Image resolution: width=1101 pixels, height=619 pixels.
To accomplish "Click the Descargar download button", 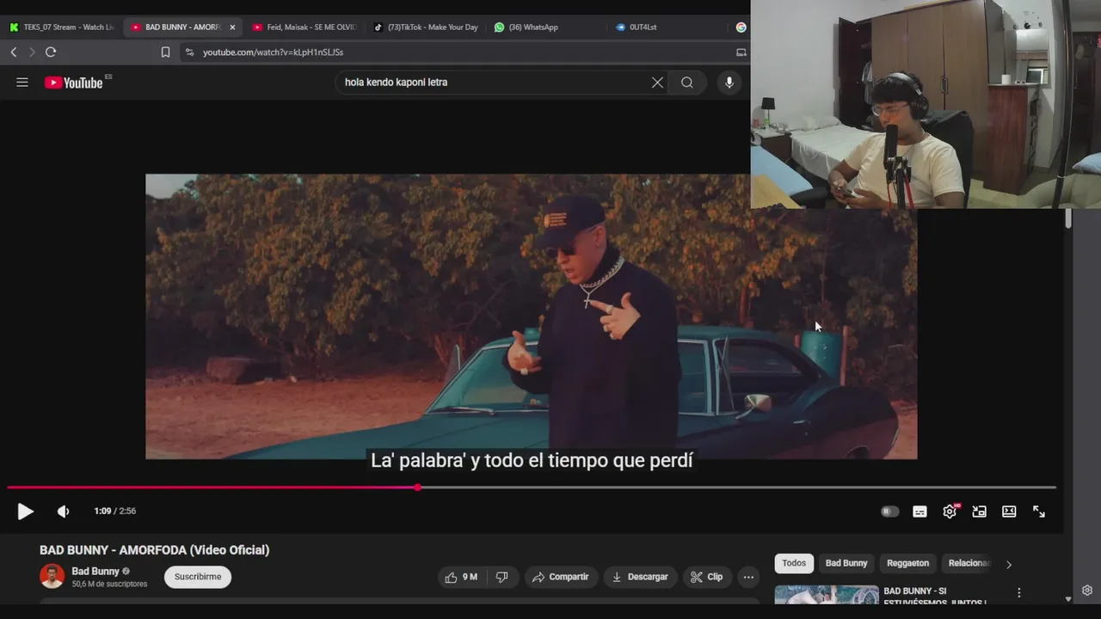I will coord(639,577).
